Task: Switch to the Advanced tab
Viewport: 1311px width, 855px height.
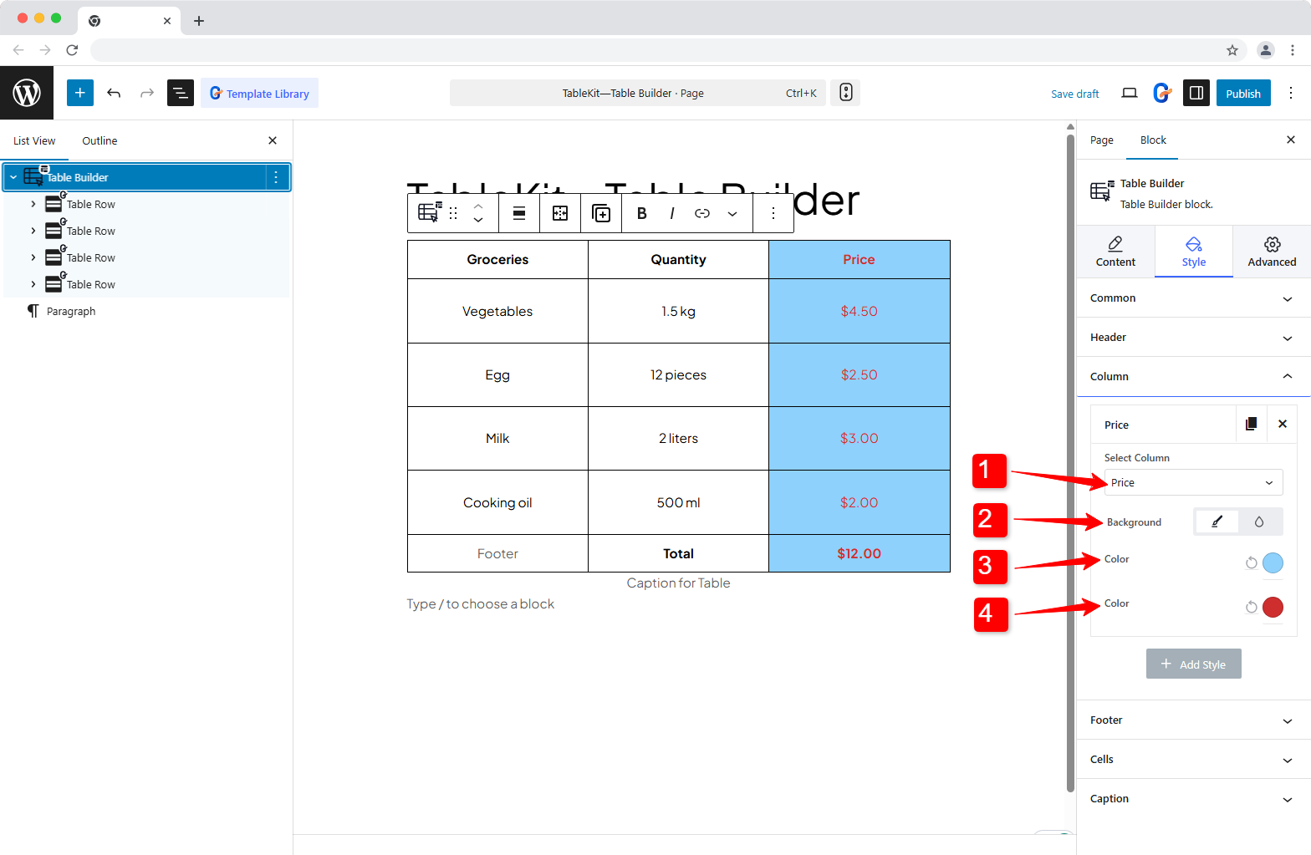Action: tap(1271, 251)
